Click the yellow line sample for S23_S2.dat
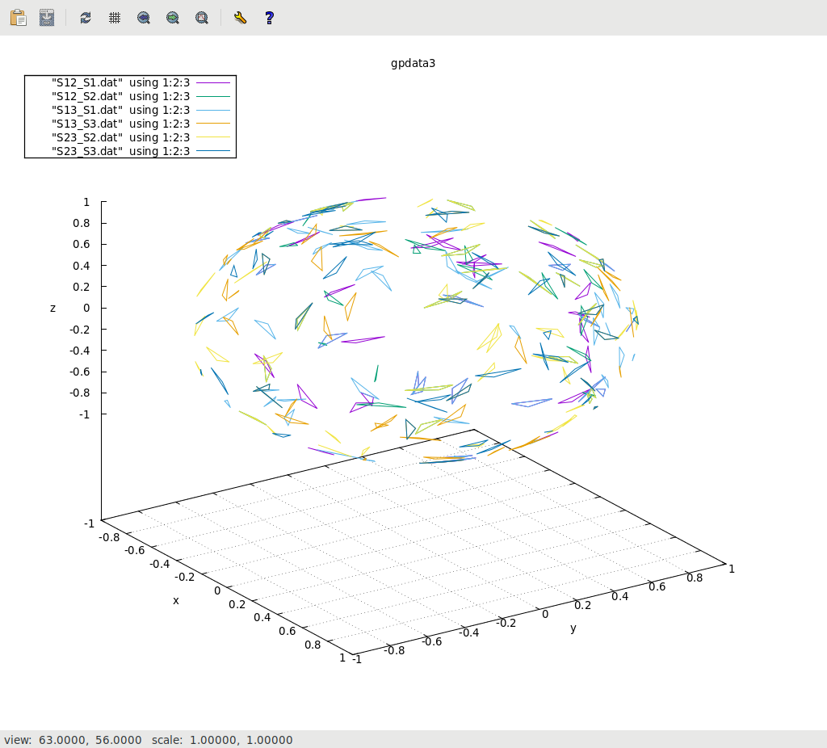Image resolution: width=827 pixels, height=748 pixels. point(212,137)
